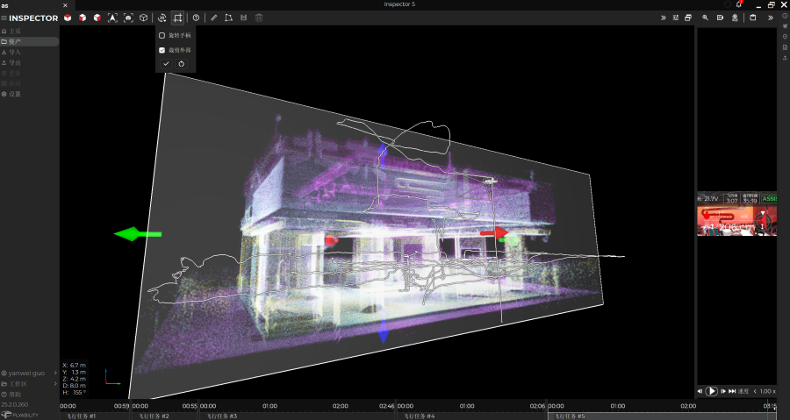Click the camera capture view icon
The image size is (790, 420).
click(128, 18)
